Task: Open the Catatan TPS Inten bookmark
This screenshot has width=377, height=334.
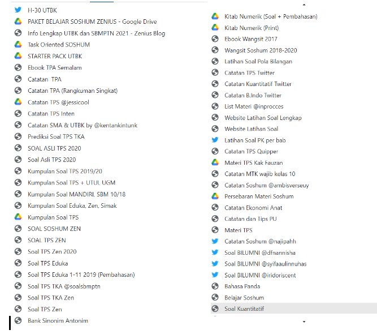Action: [x=51, y=114]
